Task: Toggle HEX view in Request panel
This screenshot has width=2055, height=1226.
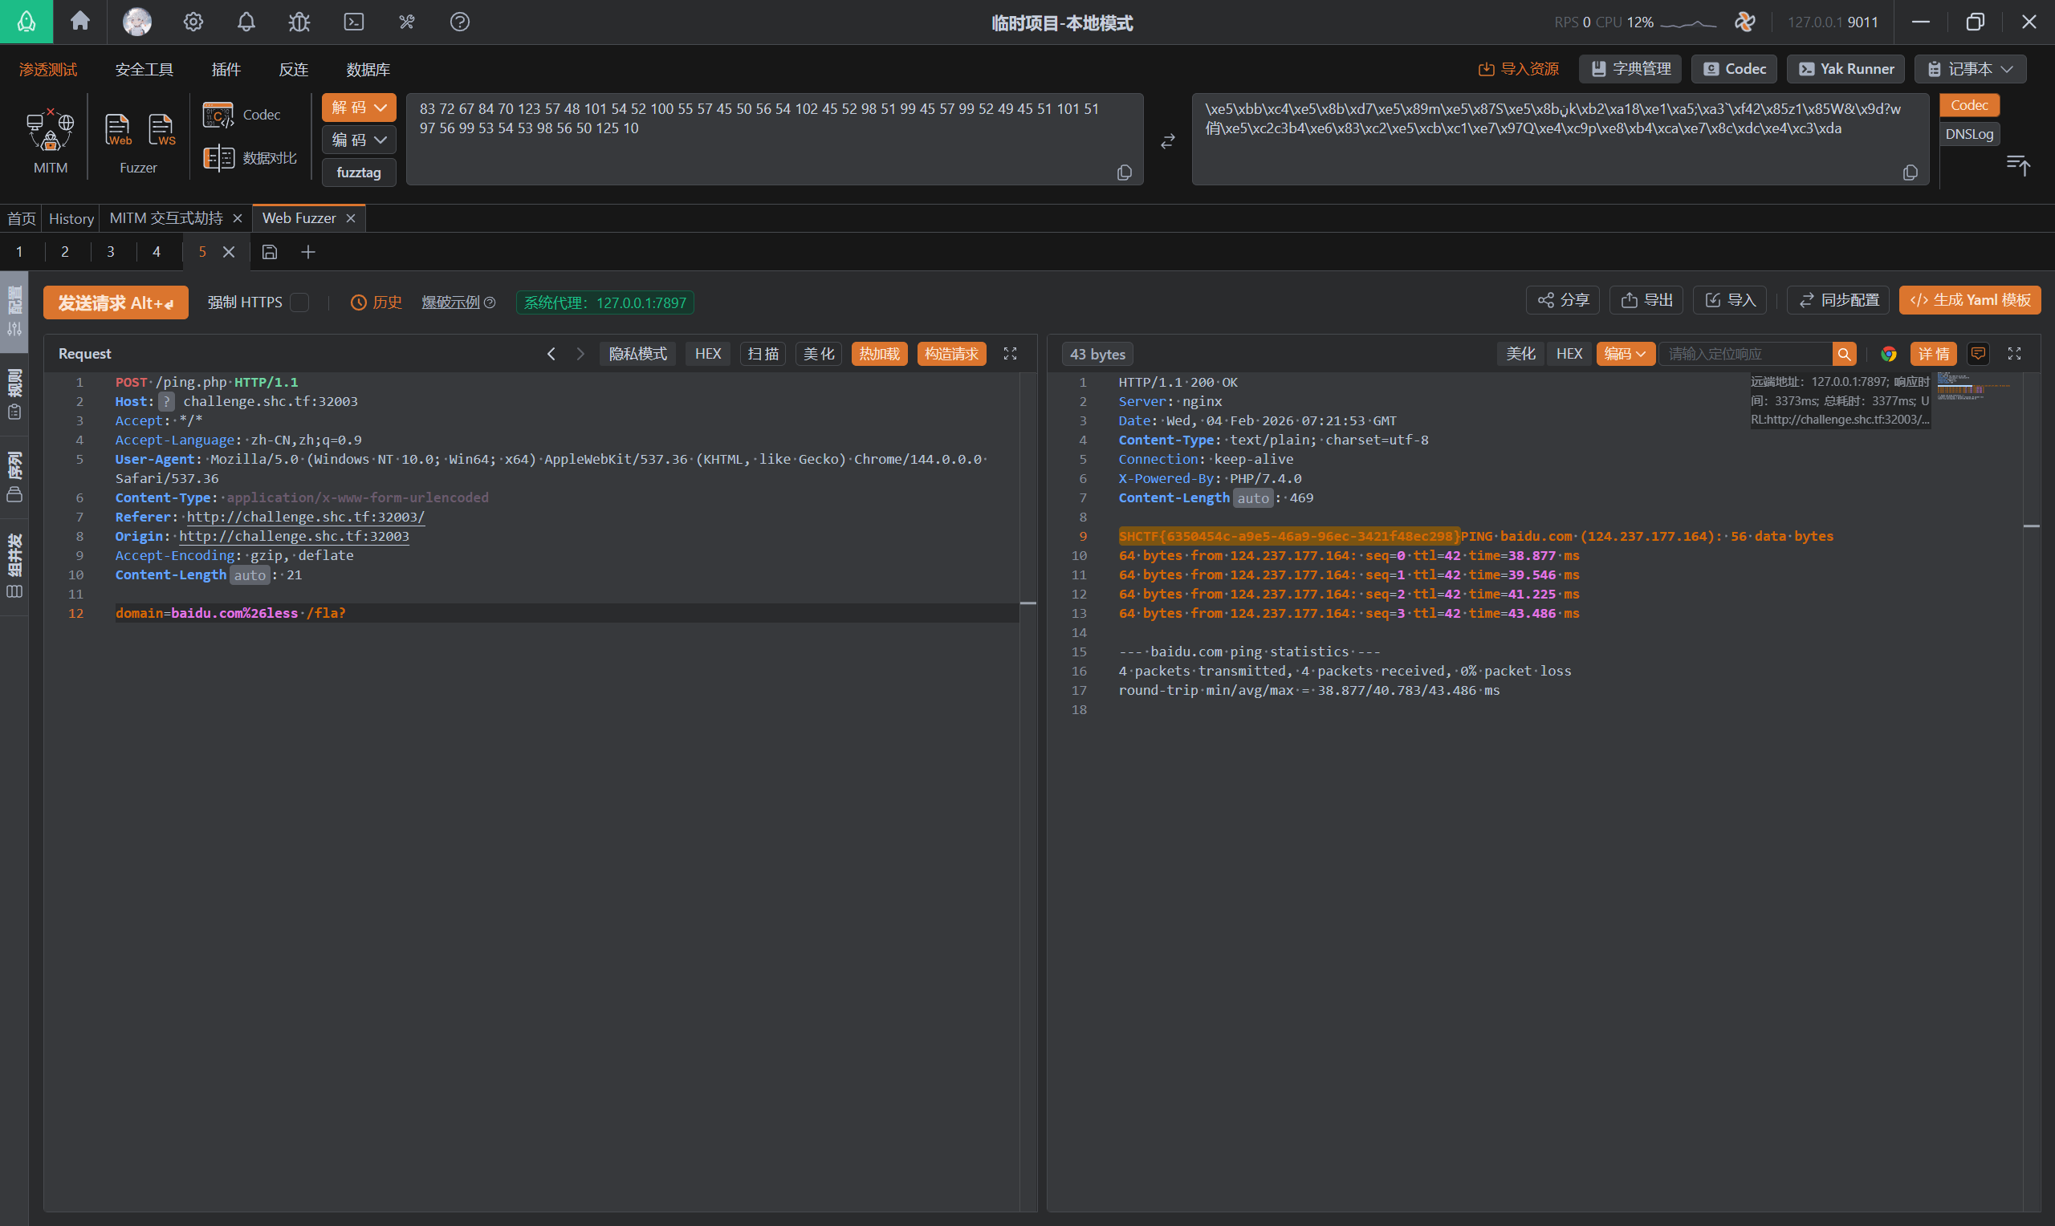Action: [x=707, y=354]
